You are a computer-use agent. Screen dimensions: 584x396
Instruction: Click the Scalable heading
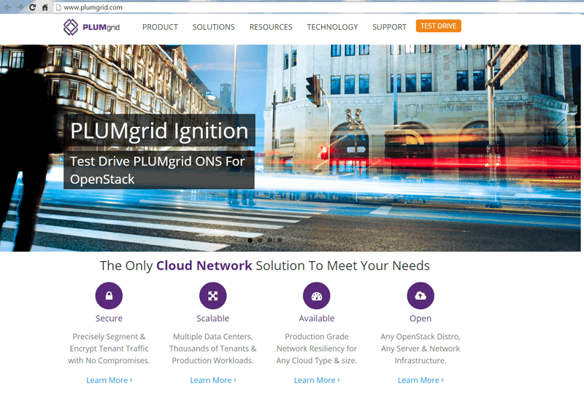(x=212, y=319)
